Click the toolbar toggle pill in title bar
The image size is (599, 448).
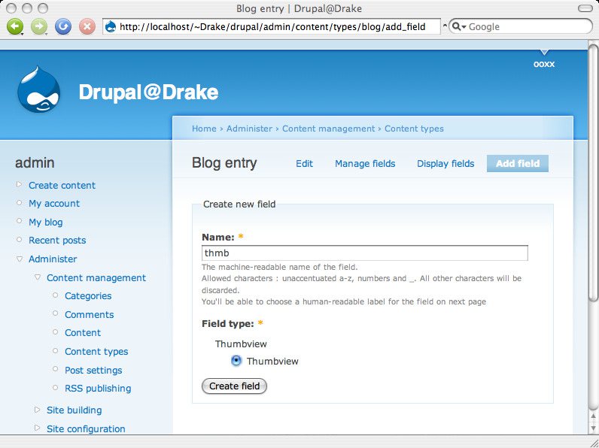pyautogui.click(x=585, y=8)
